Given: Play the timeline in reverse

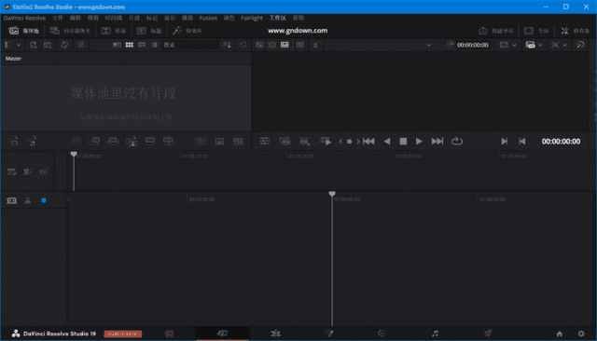Looking at the screenshot, I should 387,142.
